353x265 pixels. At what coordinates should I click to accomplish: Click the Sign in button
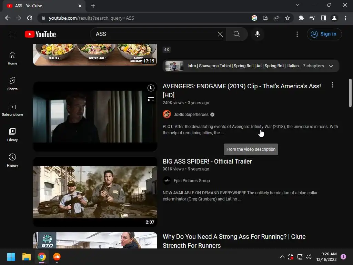324,34
